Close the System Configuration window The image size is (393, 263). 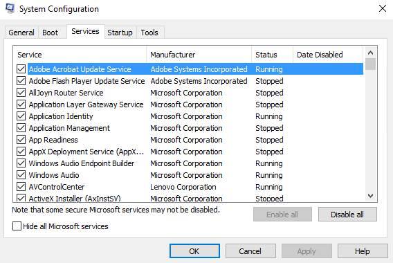[382, 8]
